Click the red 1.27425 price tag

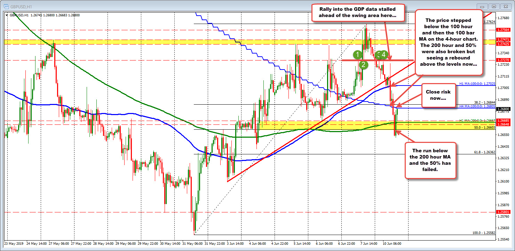click(504, 44)
